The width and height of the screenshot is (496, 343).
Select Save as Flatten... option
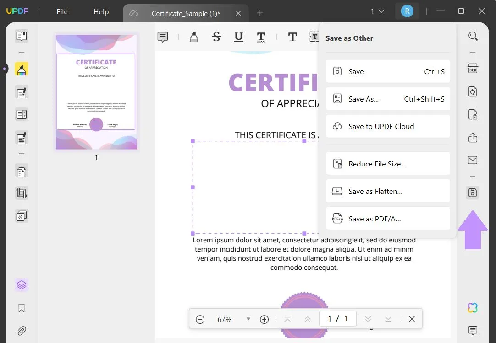click(x=388, y=191)
